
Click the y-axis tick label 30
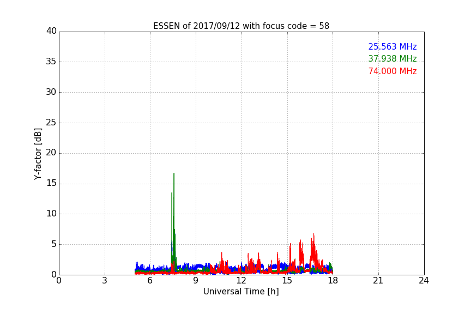pyautogui.click(x=51, y=92)
